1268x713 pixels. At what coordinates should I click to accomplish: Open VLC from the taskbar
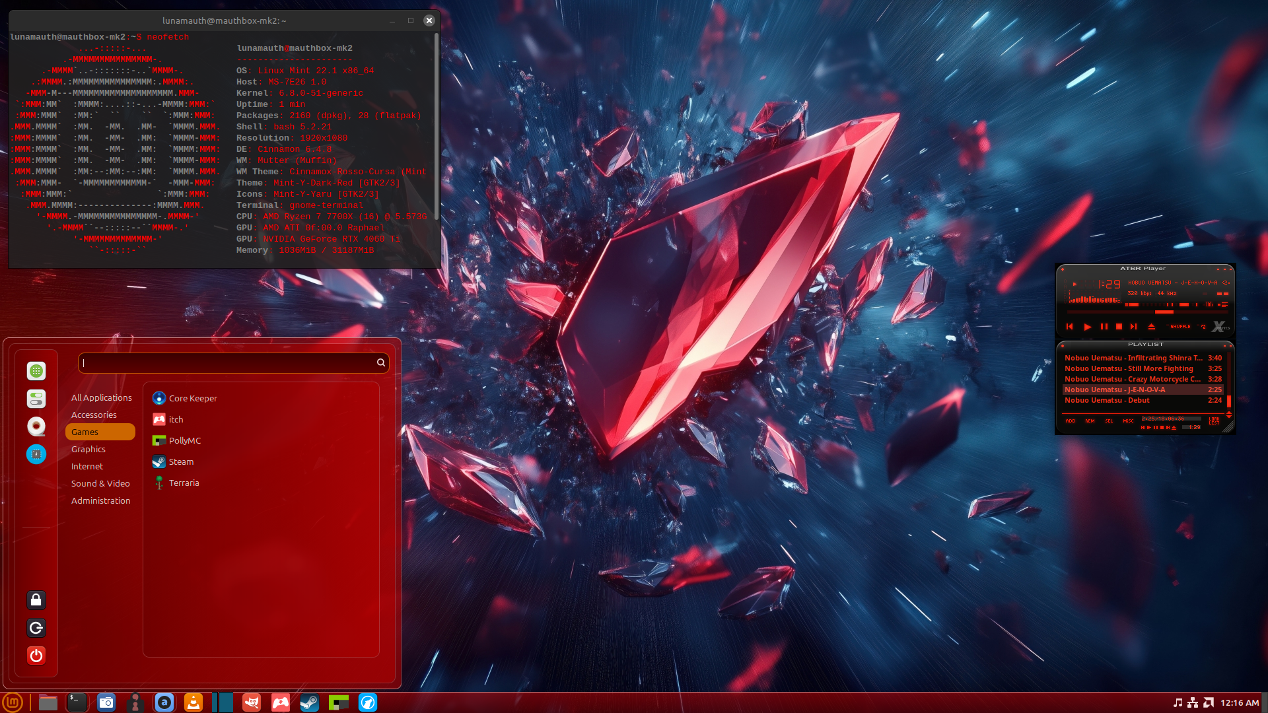(x=194, y=702)
